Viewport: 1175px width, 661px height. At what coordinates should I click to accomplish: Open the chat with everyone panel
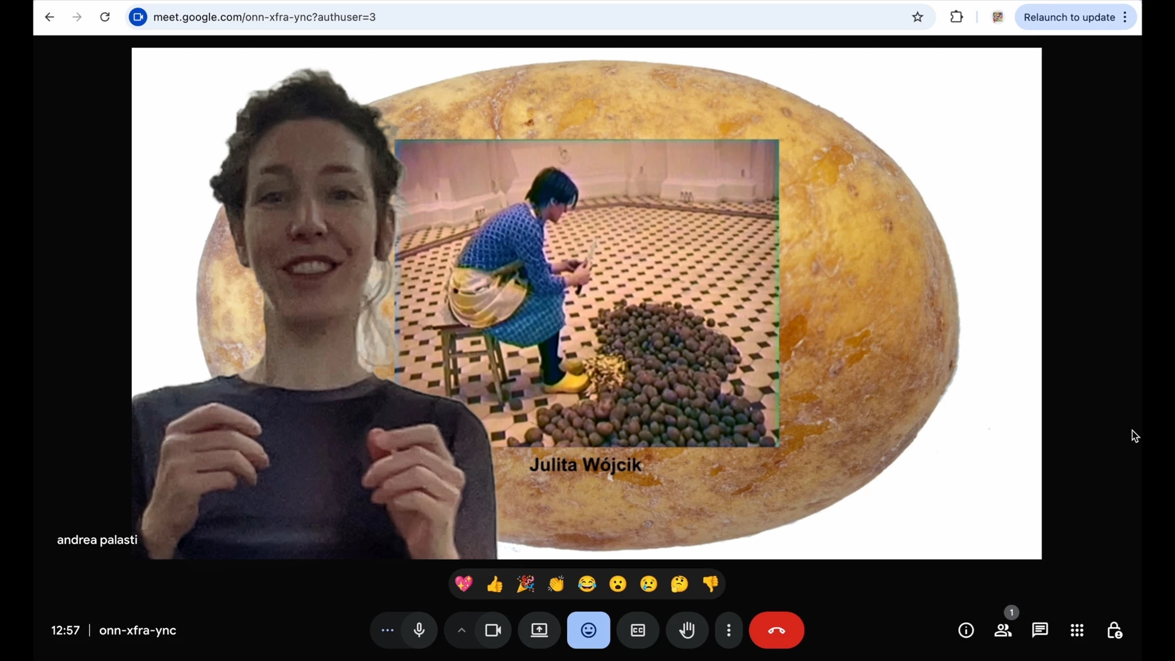pyautogui.click(x=1040, y=630)
